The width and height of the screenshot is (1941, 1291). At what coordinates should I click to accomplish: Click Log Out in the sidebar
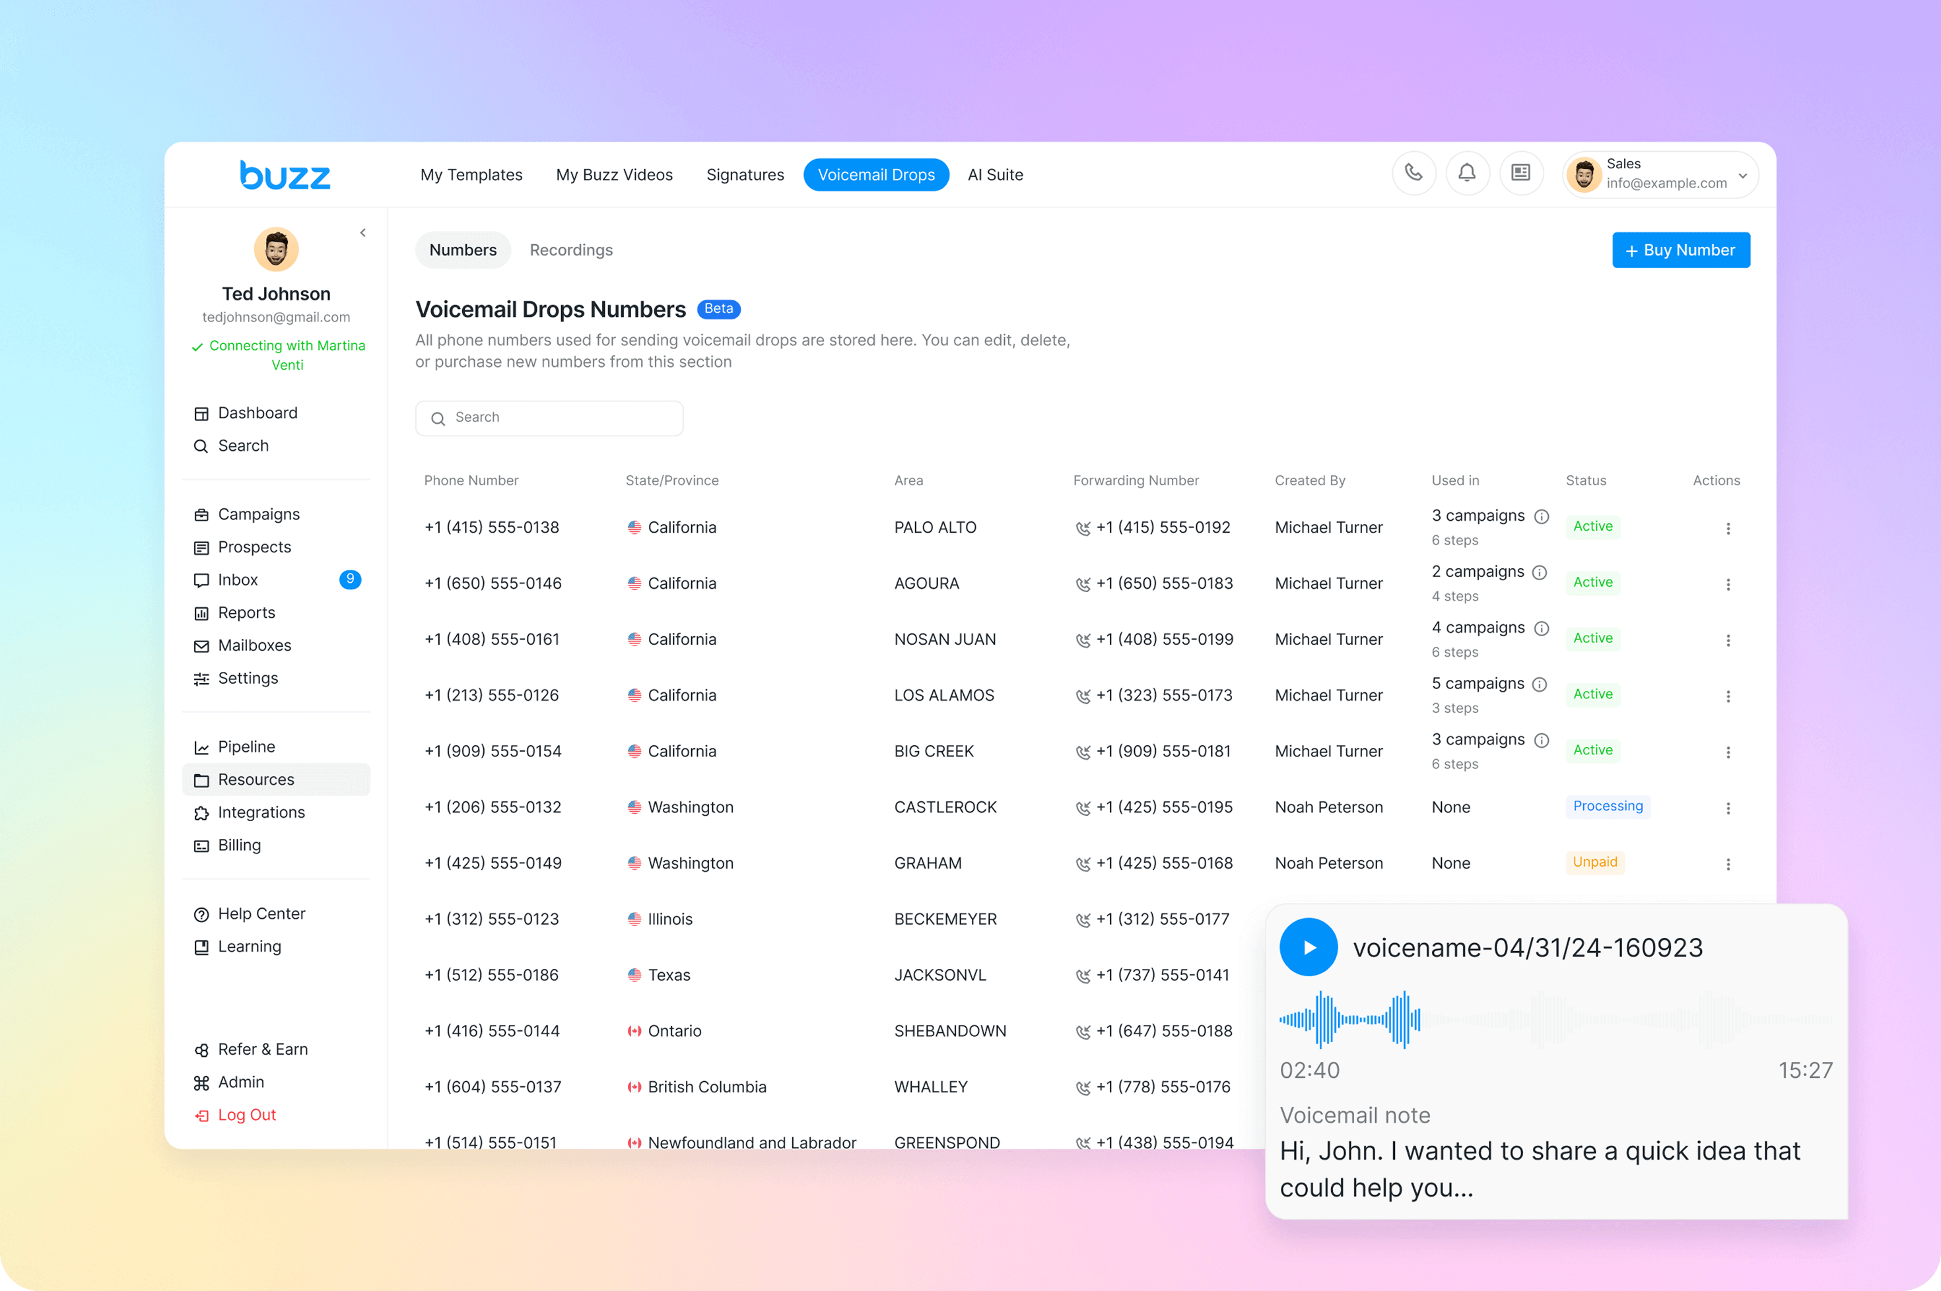pos(246,1115)
